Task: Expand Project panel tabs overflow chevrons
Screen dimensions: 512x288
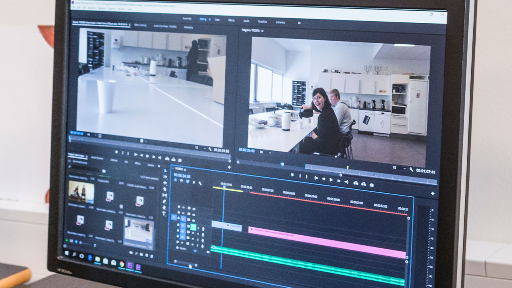Action: click(x=159, y=166)
